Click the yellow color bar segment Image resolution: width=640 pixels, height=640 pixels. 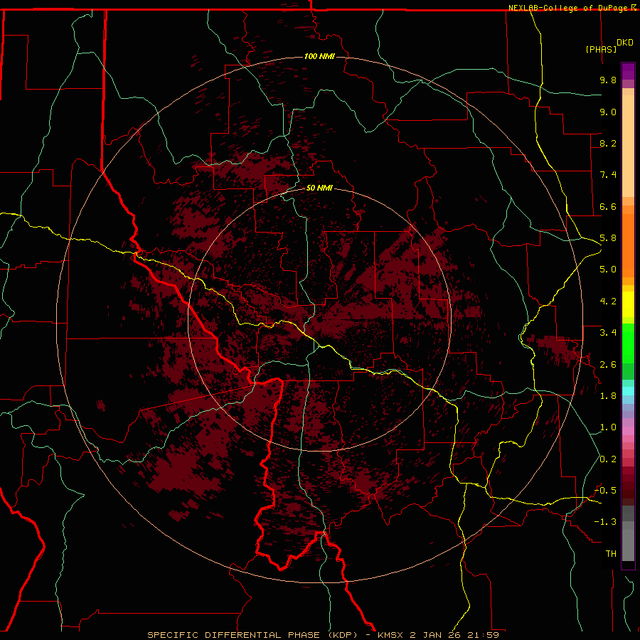pos(628,304)
